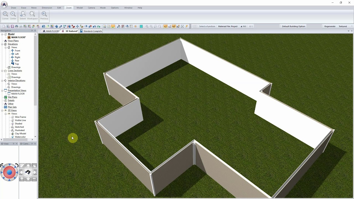Click the eraser toolbar icon
The height and width of the screenshot is (199, 354).
click(x=90, y=26)
